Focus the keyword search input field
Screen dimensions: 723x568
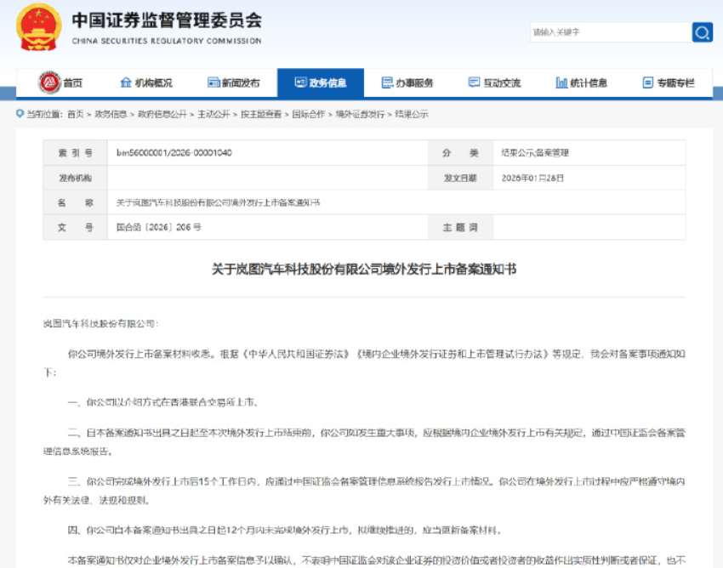click(x=611, y=32)
